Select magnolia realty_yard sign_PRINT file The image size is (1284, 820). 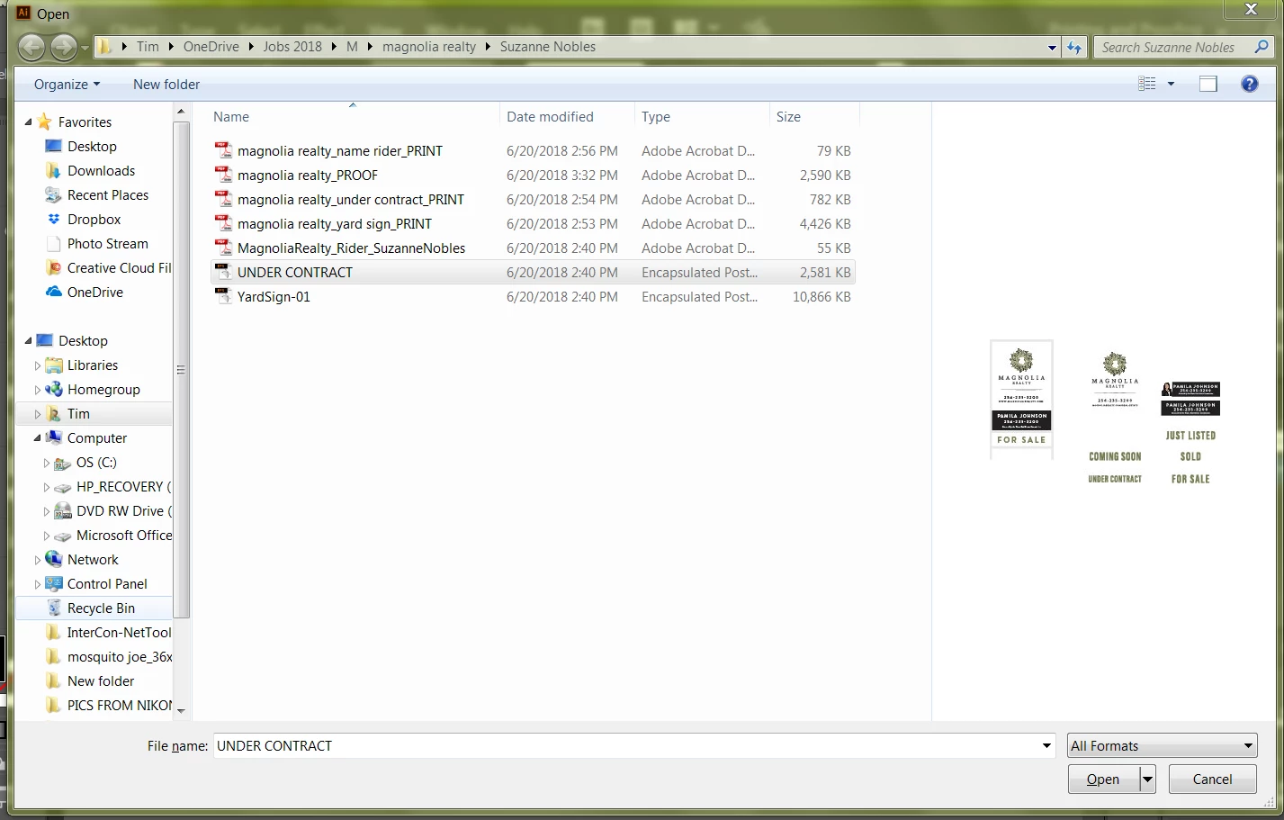(335, 223)
